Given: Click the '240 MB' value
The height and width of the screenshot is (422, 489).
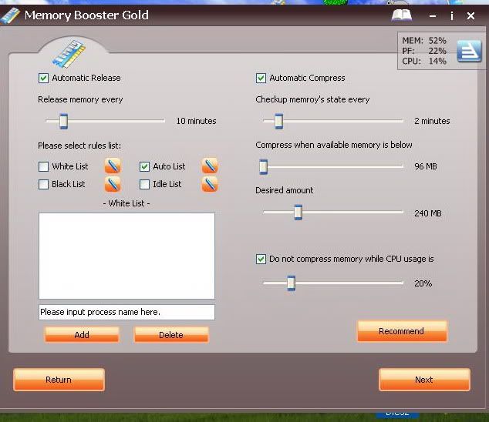Looking at the screenshot, I should pyautogui.click(x=428, y=213).
